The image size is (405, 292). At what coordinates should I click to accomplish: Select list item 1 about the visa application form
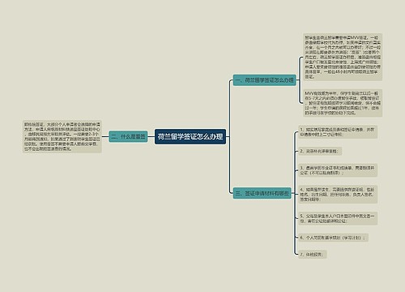point(338,131)
